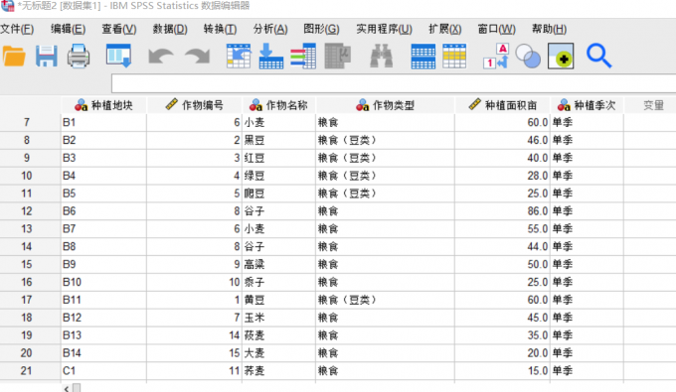The image size is (676, 392).
Task: Select the 作物名称 column header
Action: coord(278,105)
